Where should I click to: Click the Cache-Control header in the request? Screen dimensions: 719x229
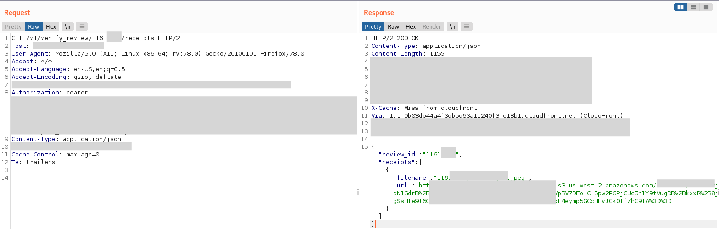tap(55, 155)
